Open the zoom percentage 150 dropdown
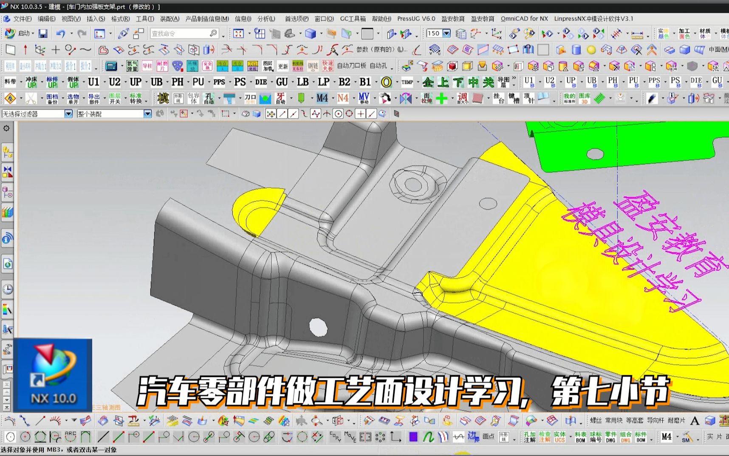Screen dimensions: 729x456 point(447,33)
